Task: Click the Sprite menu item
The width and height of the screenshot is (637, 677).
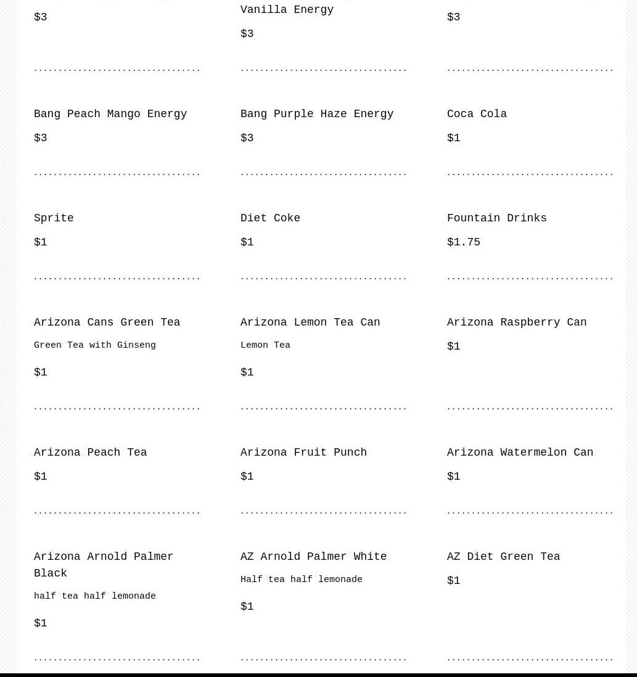Action: [54, 218]
